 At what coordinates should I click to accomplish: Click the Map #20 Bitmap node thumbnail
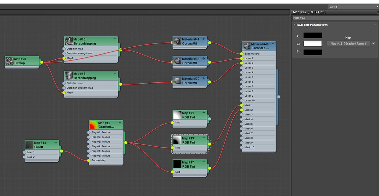(10, 61)
